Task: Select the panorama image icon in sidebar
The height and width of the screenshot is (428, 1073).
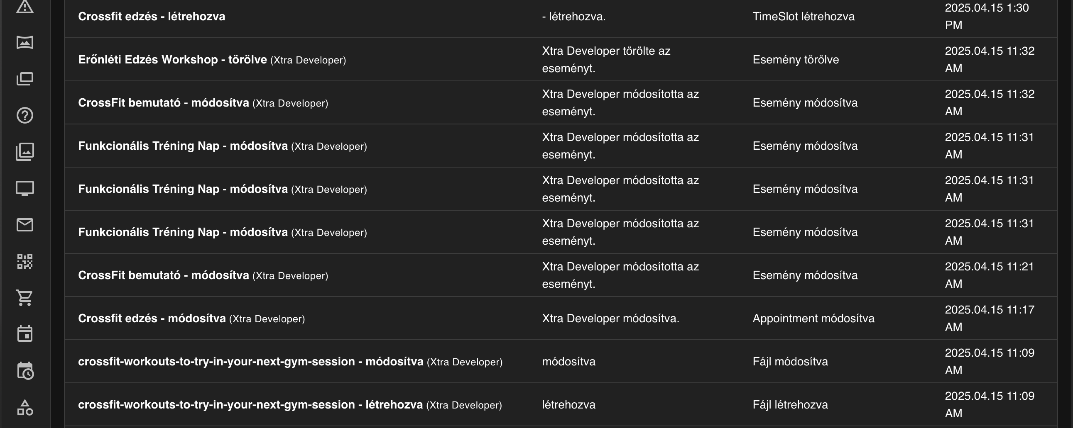Action: [x=25, y=42]
